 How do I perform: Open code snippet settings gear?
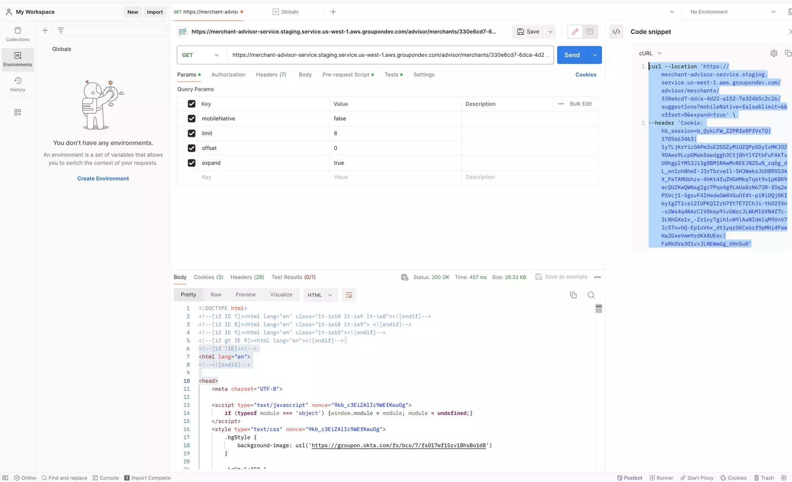click(773, 53)
